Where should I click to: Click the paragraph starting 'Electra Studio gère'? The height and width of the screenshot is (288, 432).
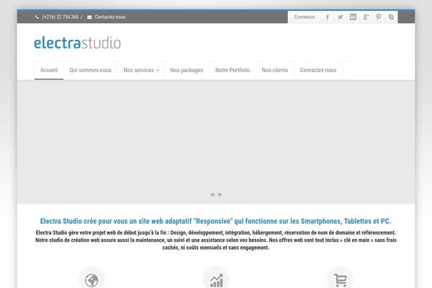click(x=216, y=240)
